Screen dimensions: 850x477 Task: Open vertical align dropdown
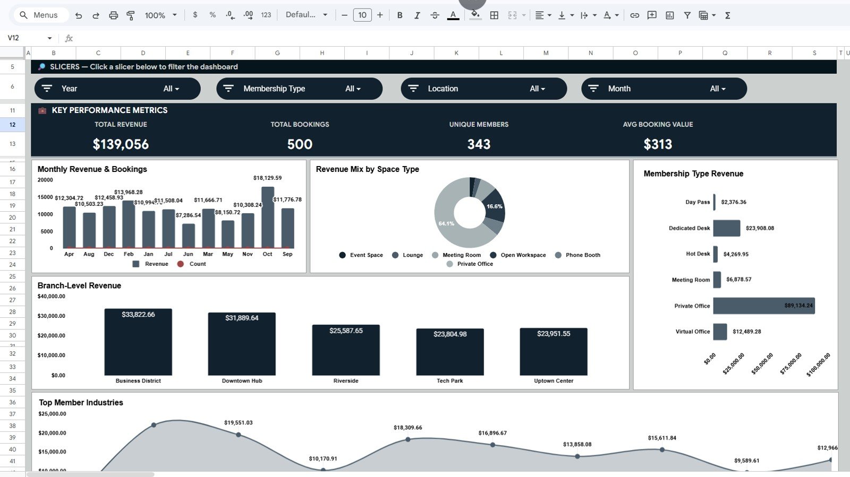point(565,15)
